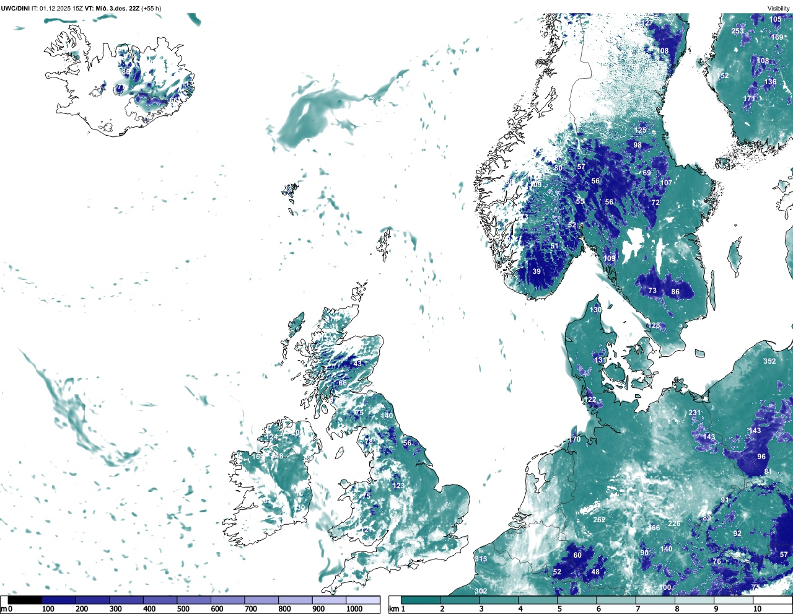
Task: Click the '170' value on the Dutch coast
Action: click(x=575, y=439)
